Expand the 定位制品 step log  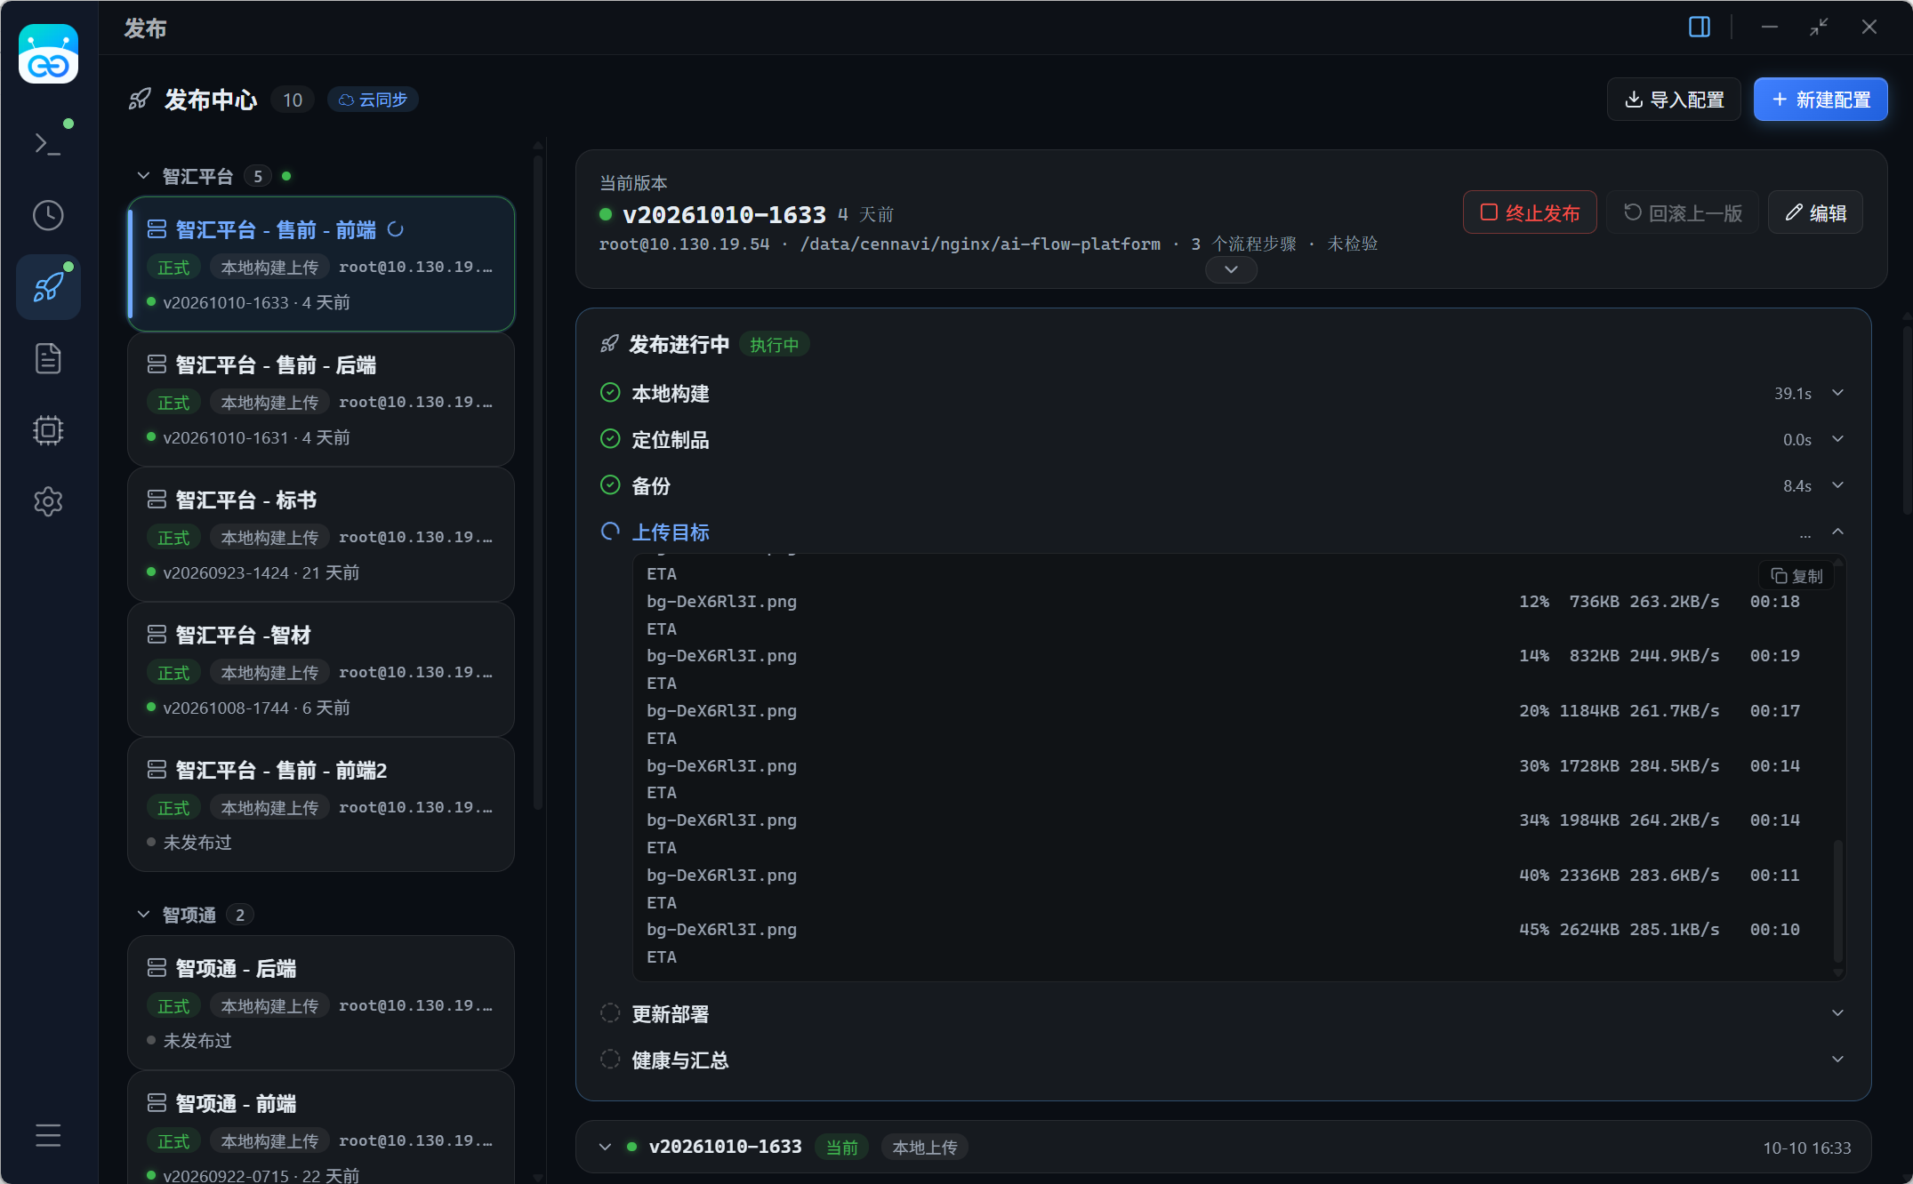pyautogui.click(x=1837, y=439)
